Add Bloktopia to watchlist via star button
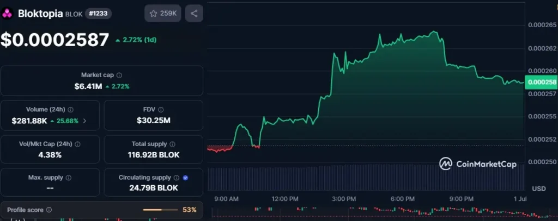The height and width of the screenshot is (221, 558). (163, 14)
